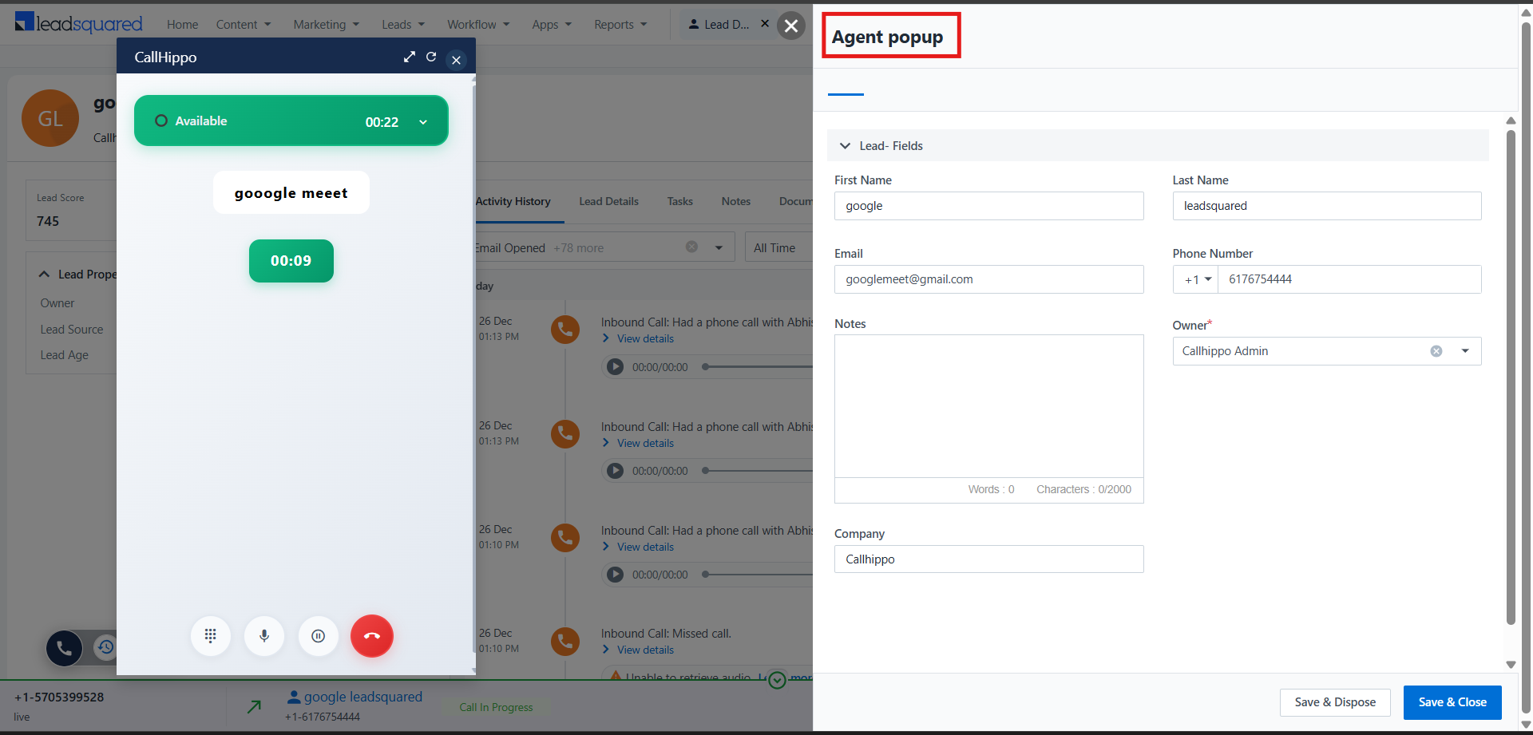Image resolution: width=1533 pixels, height=735 pixels.
Task: Open the Home menu
Action: click(182, 25)
